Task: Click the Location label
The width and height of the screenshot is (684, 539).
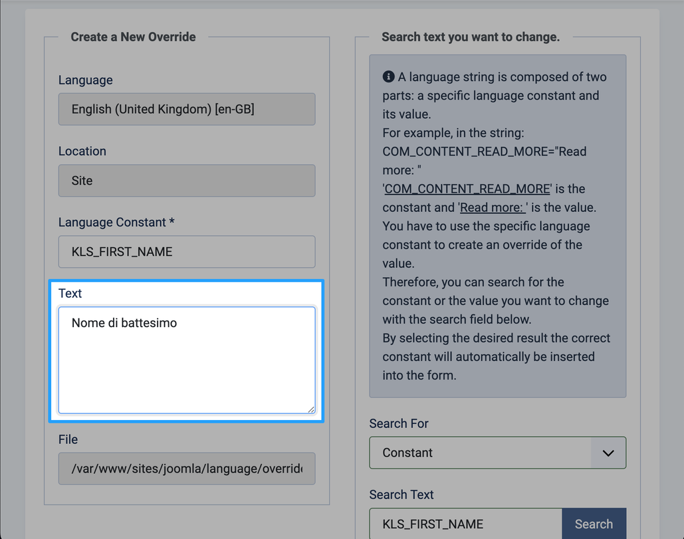Action: pos(82,152)
